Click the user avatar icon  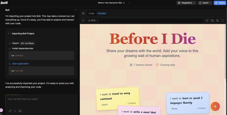pyautogui.click(x=1, y=110)
